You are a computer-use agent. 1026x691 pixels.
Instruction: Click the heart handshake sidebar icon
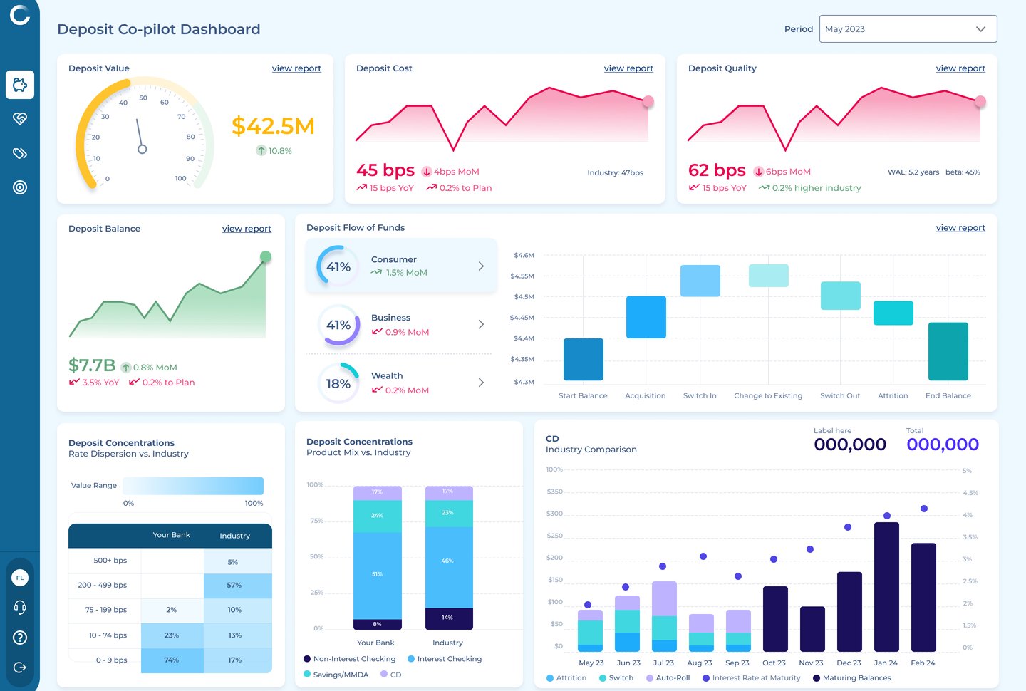click(20, 119)
